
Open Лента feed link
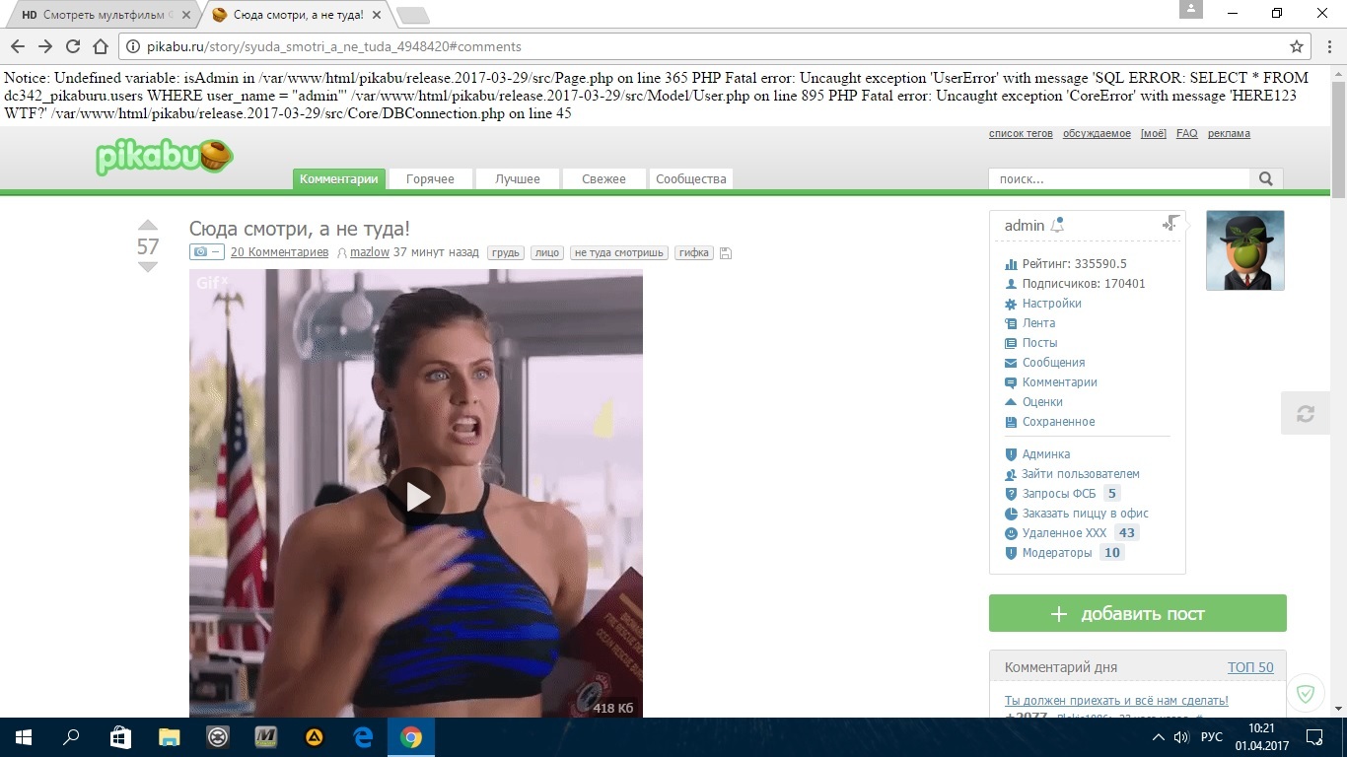[x=1038, y=323]
